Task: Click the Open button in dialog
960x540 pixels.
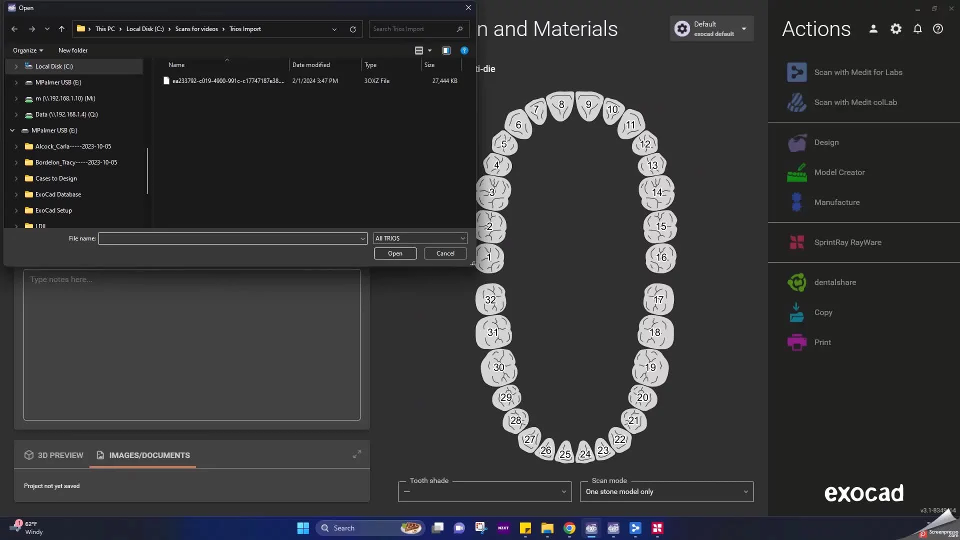Action: point(395,253)
